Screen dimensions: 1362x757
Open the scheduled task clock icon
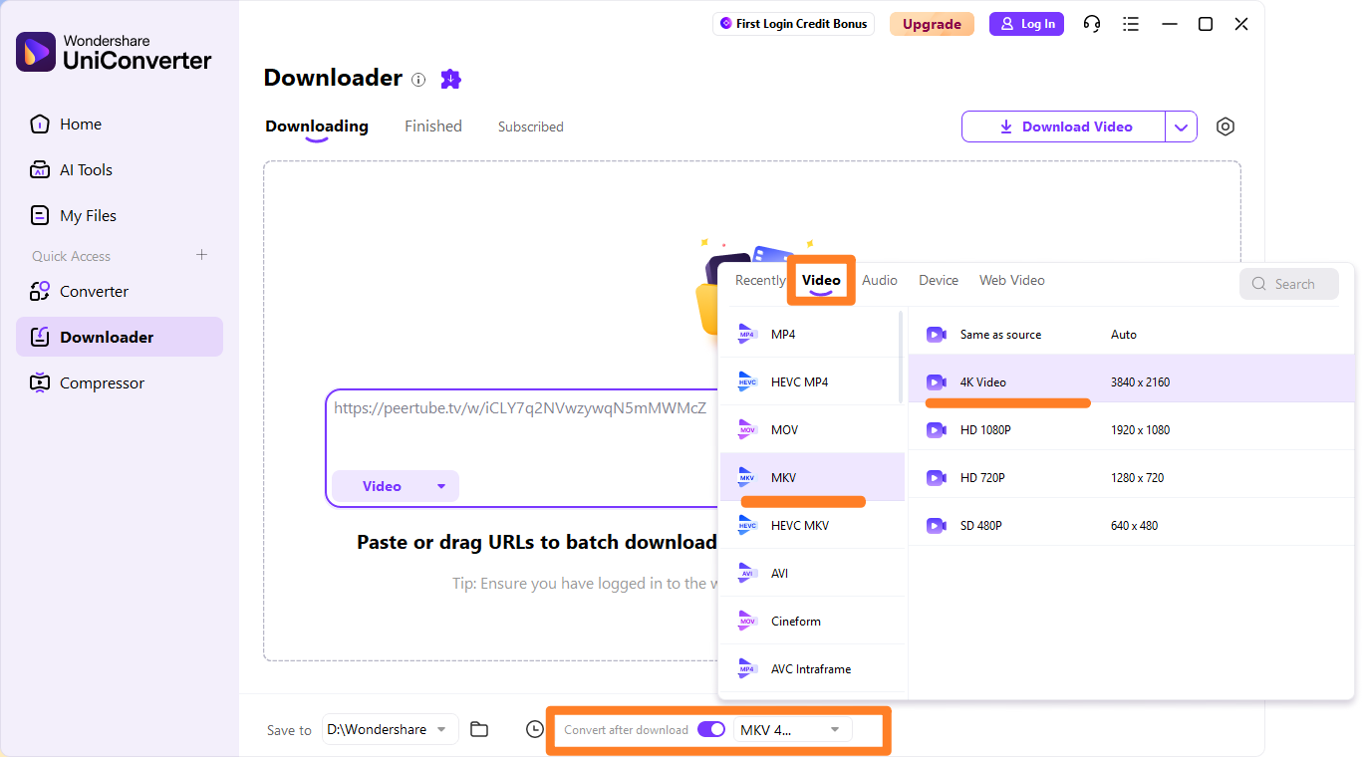(x=535, y=729)
